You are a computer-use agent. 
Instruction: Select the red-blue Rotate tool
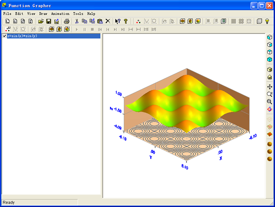point(269,109)
